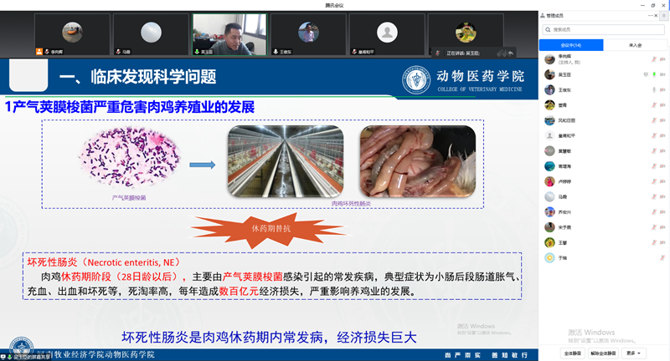Switch to the 会议中(14) tab
This screenshot has height=361, width=670.
coord(572,44)
